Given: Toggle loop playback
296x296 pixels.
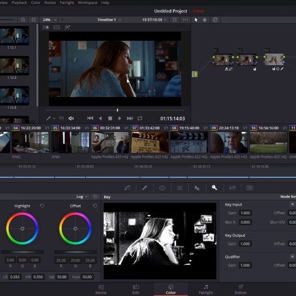Looking at the screenshot, I should 140,118.
